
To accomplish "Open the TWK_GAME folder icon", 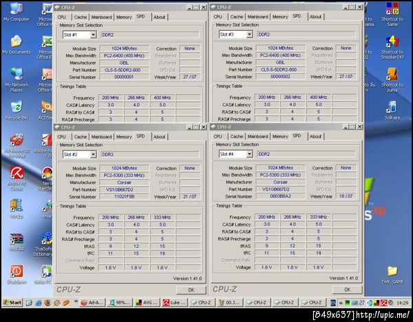I will pos(392,271).
